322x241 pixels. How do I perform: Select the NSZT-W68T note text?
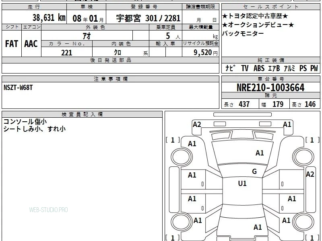(x=18, y=88)
